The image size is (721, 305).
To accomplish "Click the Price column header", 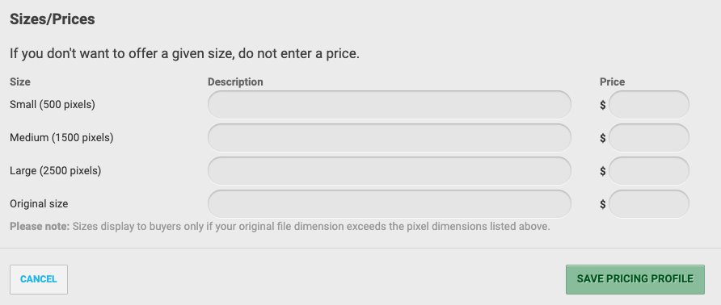I will click(612, 81).
